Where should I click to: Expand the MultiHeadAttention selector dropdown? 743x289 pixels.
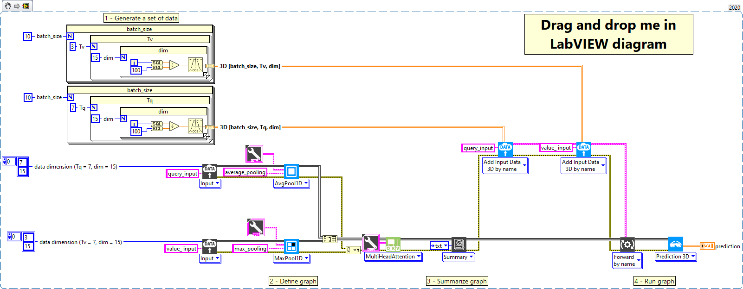coord(419,257)
